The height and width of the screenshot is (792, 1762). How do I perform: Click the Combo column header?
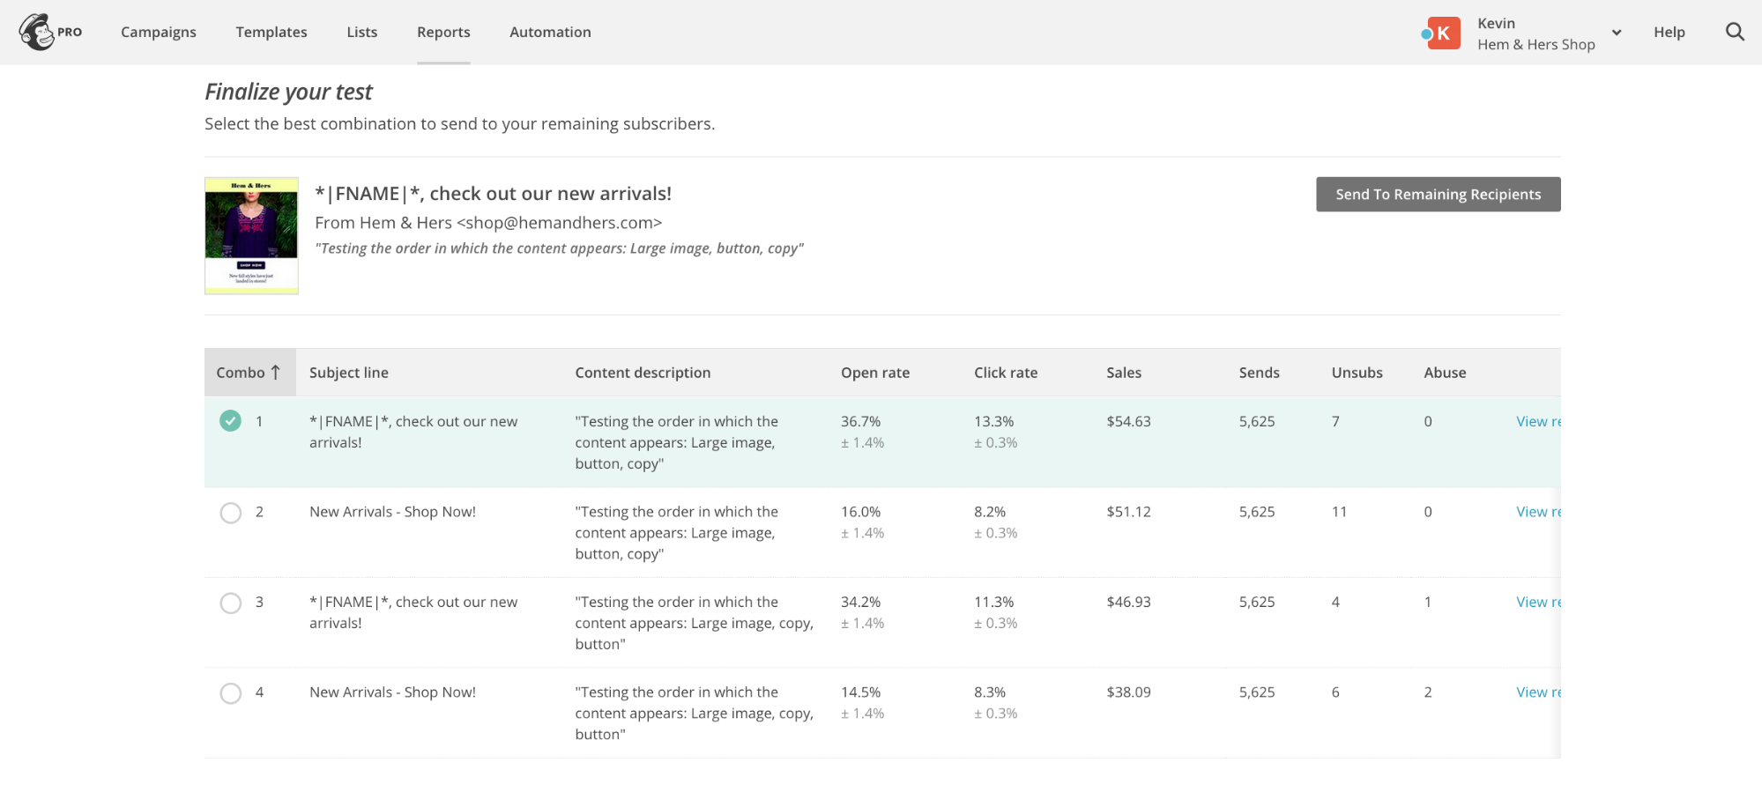(249, 373)
